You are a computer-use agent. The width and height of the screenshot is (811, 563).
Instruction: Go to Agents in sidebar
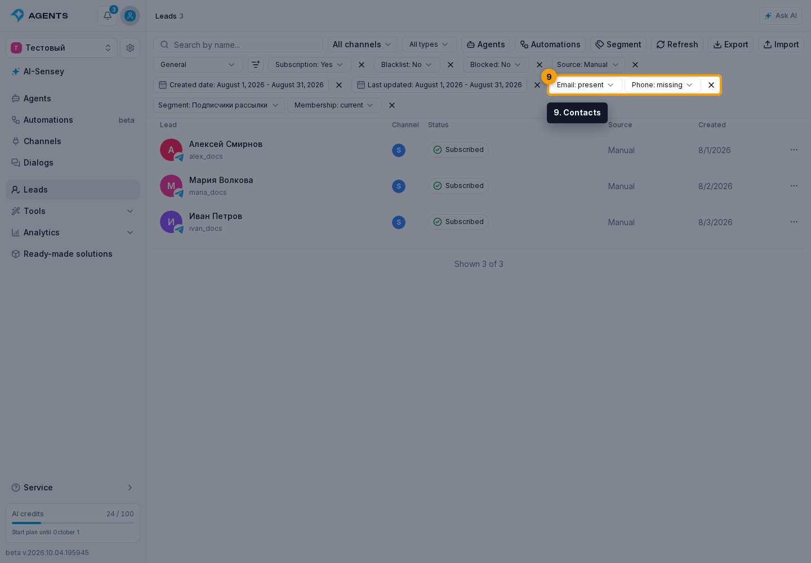pos(73,99)
